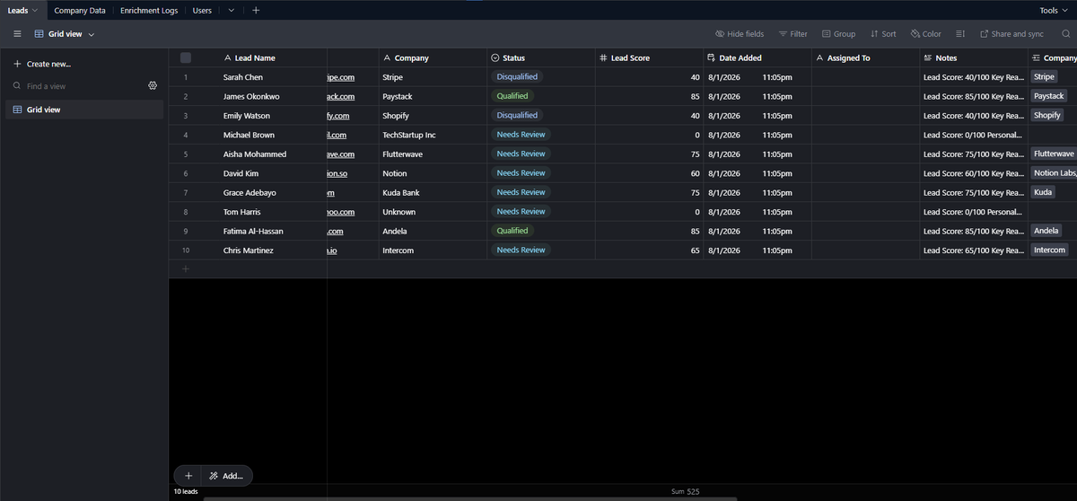The image size is (1077, 501).
Task: Select the Company column header
Action: (x=433, y=57)
